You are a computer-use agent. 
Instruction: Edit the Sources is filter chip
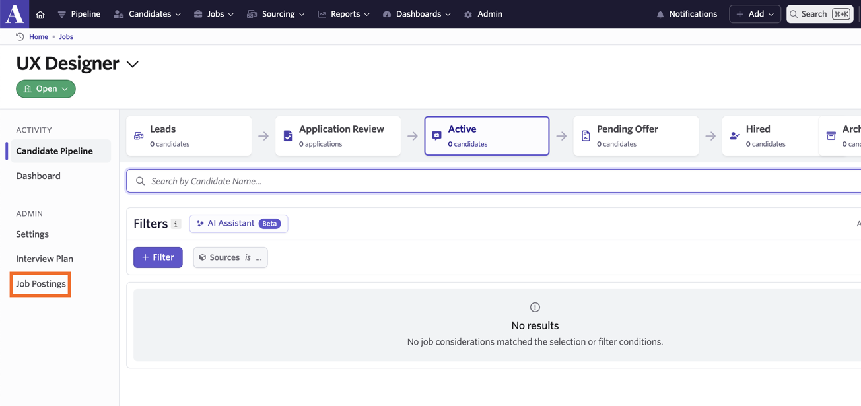(x=230, y=257)
